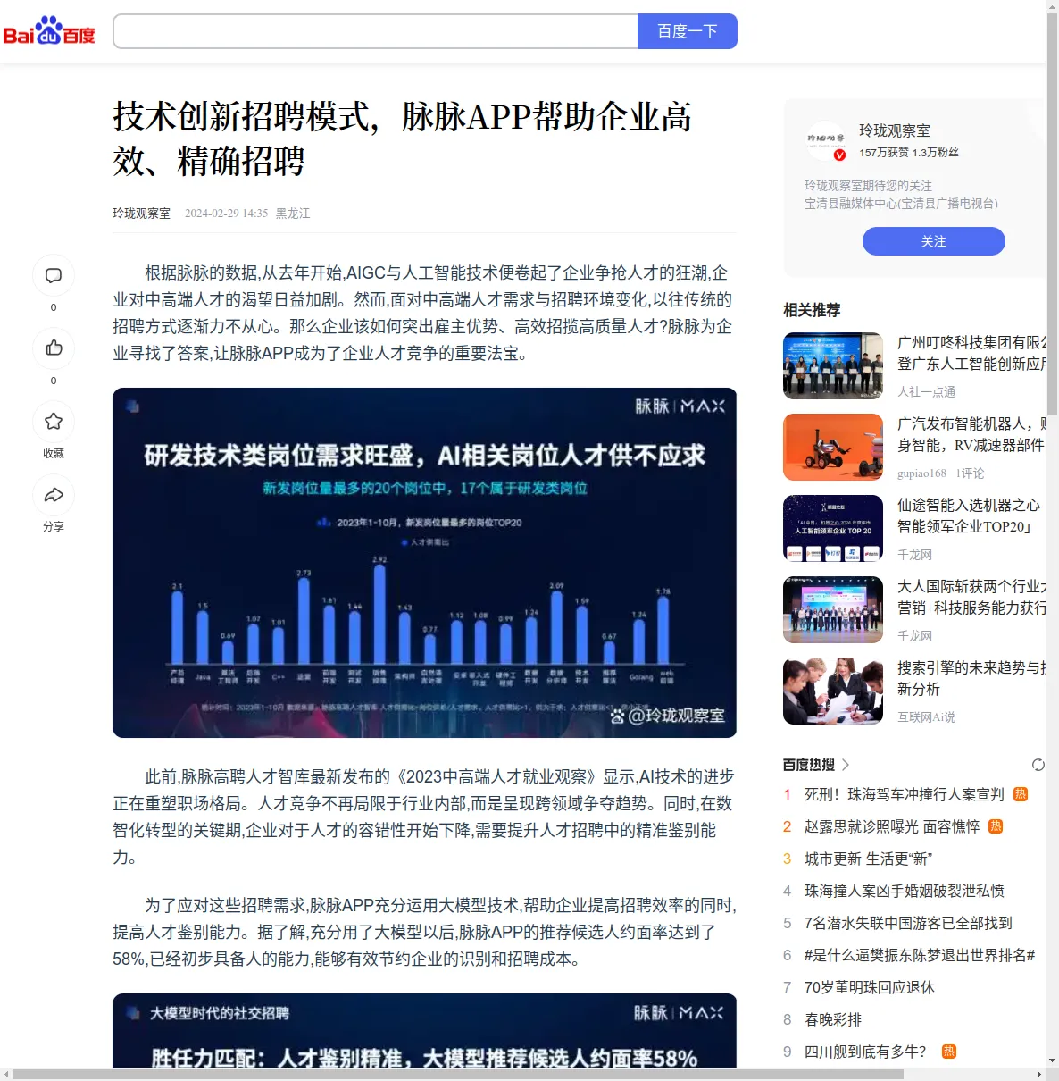
Task: Open hot search 春晚彩排
Action: pos(833,1019)
